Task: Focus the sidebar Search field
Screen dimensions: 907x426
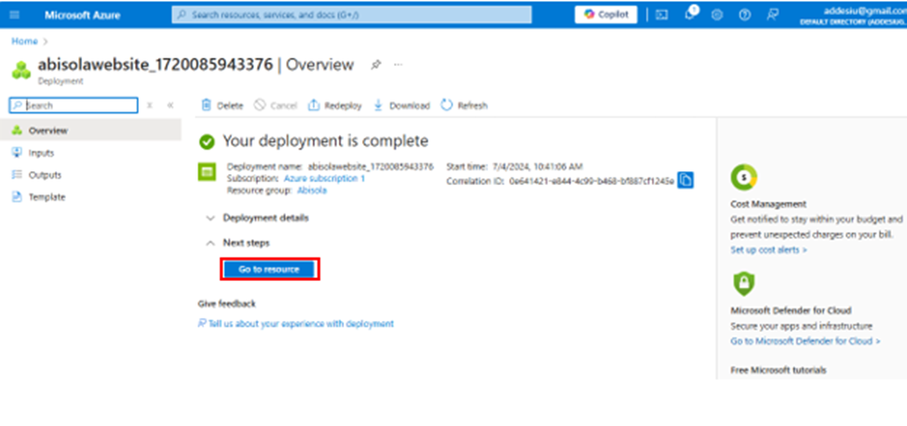Action: click(x=74, y=105)
